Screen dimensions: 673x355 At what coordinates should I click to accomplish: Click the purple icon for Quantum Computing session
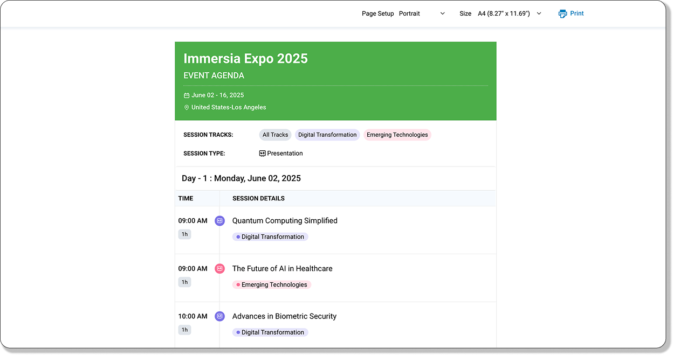(x=219, y=221)
